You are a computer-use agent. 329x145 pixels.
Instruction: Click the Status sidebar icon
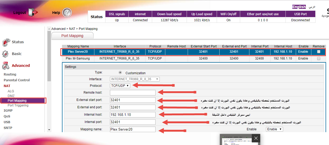[x=6, y=42]
